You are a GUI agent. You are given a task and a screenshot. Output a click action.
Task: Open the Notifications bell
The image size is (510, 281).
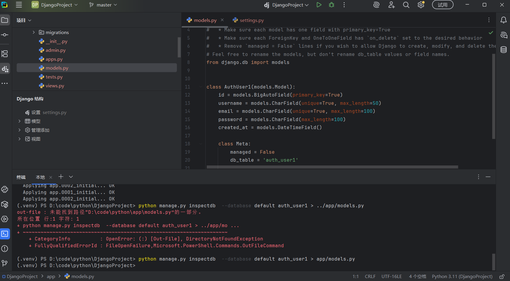pyautogui.click(x=503, y=20)
